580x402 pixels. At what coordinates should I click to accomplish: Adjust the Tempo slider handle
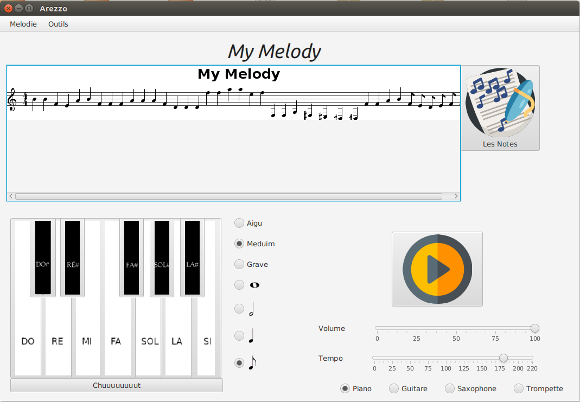point(503,358)
